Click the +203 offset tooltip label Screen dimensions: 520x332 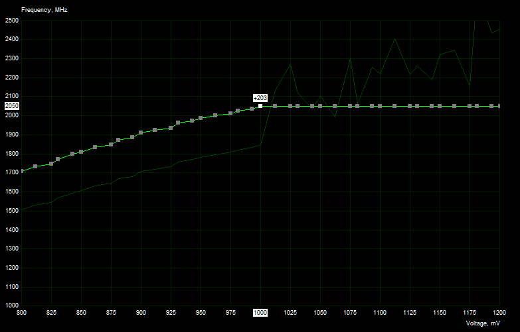click(x=260, y=98)
